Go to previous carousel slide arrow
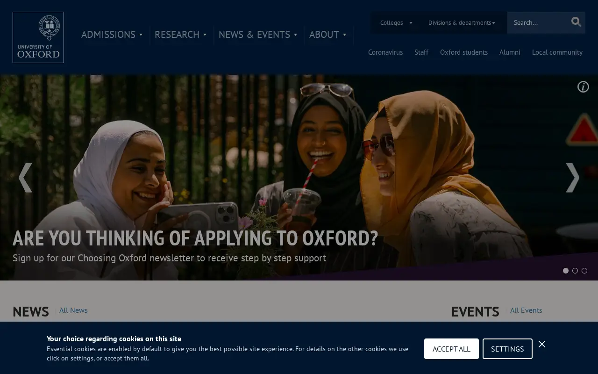 (25, 178)
